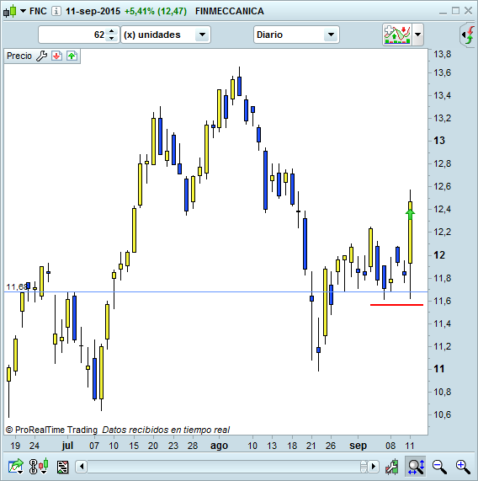Open the chart style candlestick icon menu
Viewport: 478px width, 481px height.
tap(14, 11)
